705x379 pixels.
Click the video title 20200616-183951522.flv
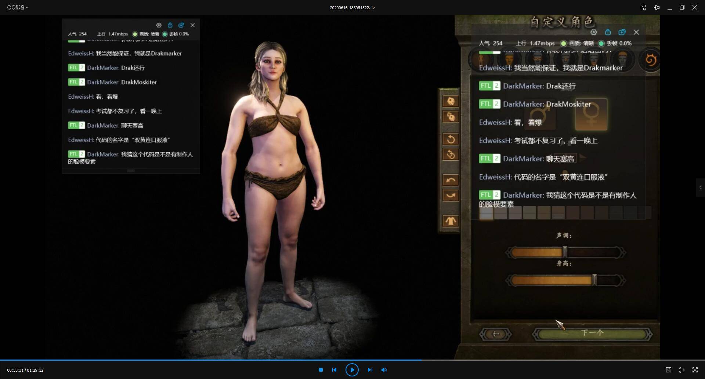[x=352, y=7]
